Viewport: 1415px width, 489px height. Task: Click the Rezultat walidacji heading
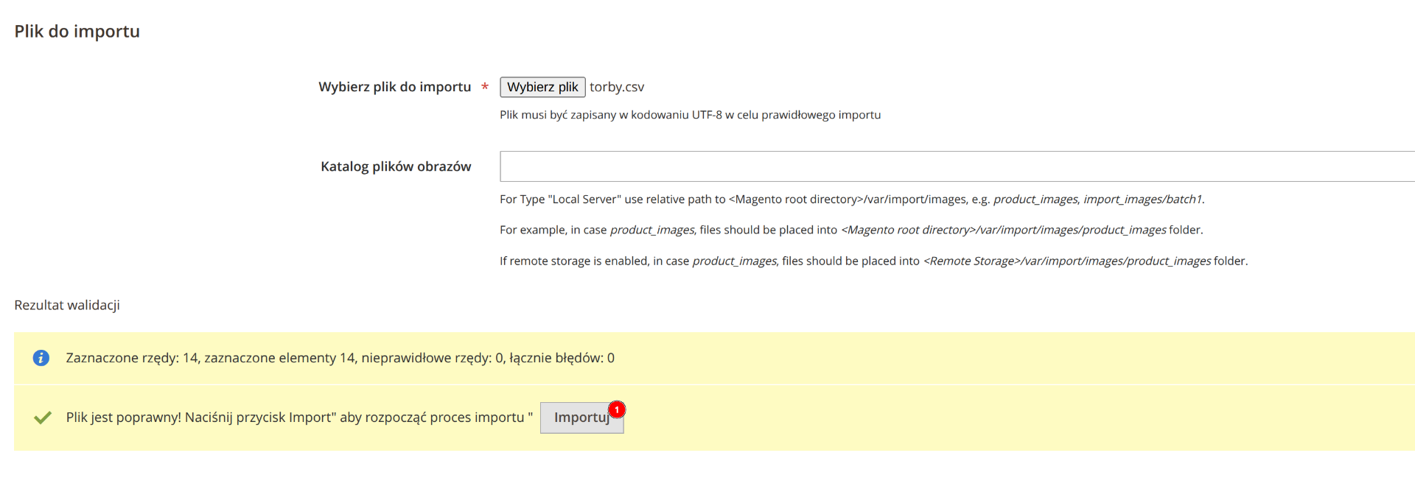pos(67,305)
